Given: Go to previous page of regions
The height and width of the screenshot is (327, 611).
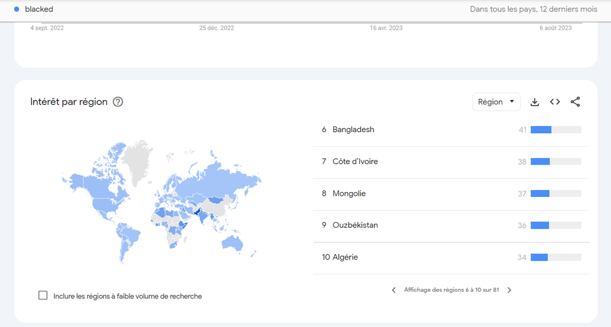Looking at the screenshot, I should tap(394, 290).
